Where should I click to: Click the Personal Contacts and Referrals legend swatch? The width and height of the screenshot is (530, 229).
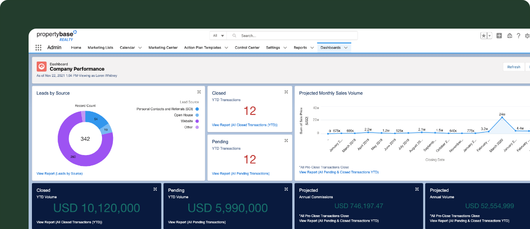point(197,109)
